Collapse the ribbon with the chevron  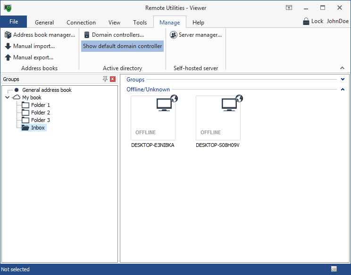(x=342, y=68)
